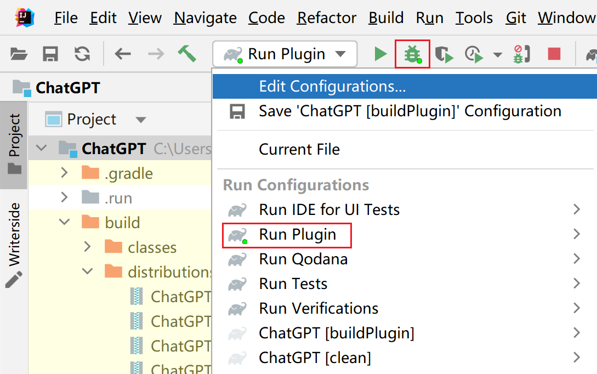Navigate back with the left arrow

tap(123, 54)
